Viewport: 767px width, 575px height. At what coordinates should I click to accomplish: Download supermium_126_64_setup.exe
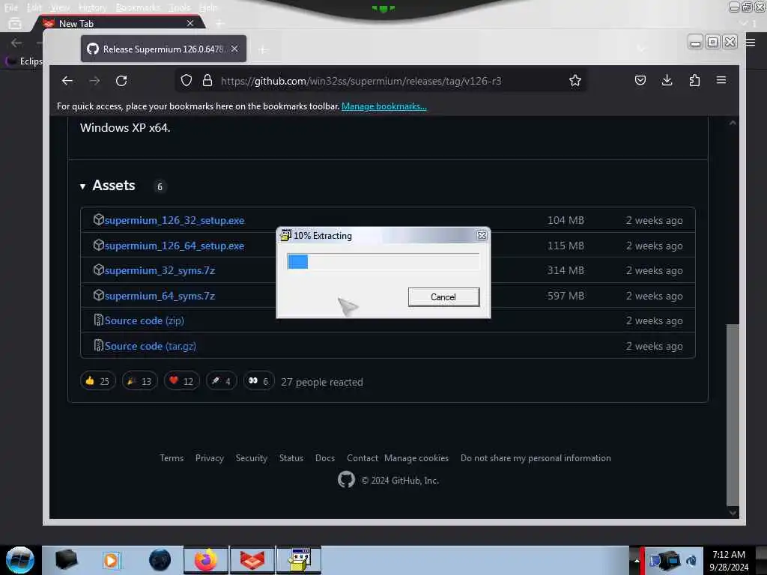pyautogui.click(x=174, y=246)
